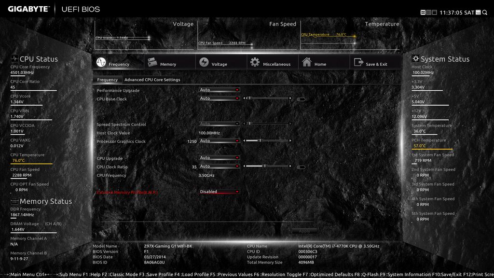Click the grid layout view icon
The height and width of the screenshot is (278, 494).
[x=428, y=12]
